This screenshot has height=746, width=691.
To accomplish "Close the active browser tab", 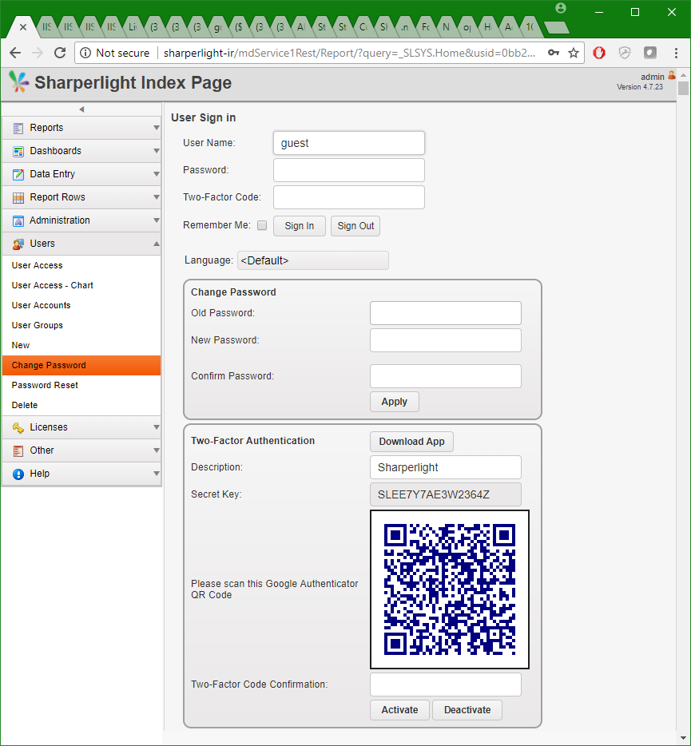I will (x=23, y=27).
